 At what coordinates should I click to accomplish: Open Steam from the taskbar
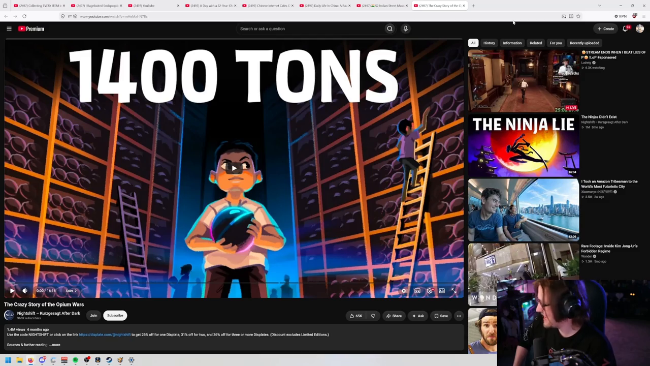point(109,360)
